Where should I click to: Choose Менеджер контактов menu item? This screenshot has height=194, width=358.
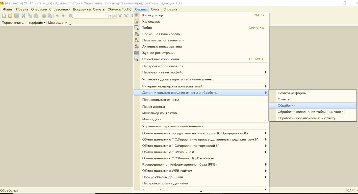pyautogui.click(x=201, y=113)
